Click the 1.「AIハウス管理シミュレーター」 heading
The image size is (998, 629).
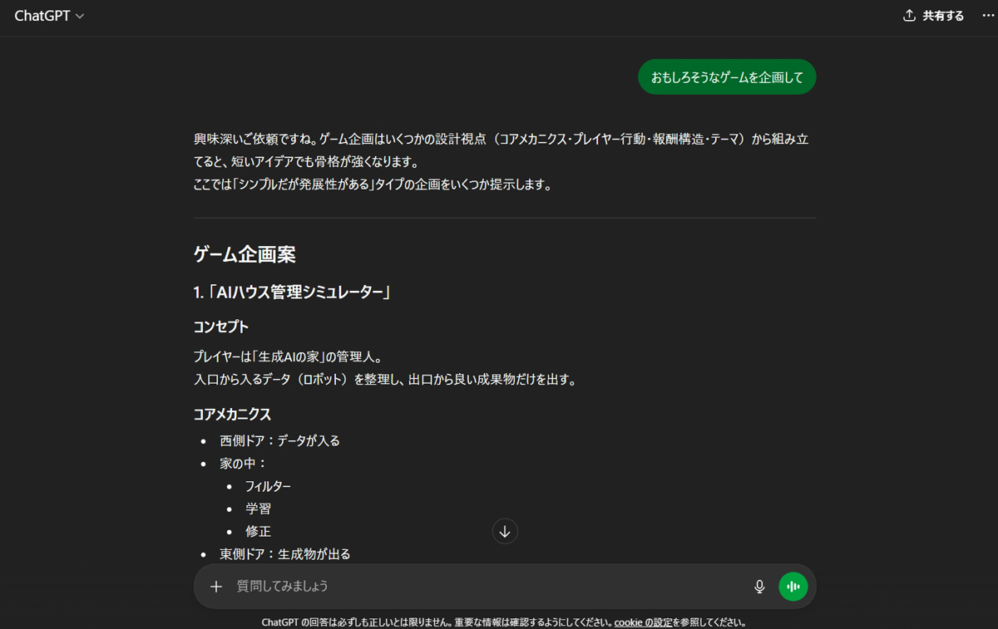292,292
